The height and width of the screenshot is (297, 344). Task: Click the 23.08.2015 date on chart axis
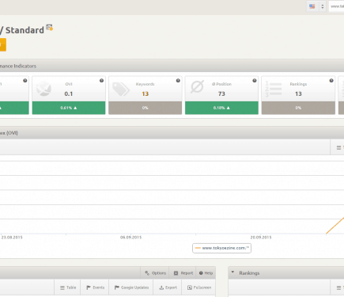[x=12, y=238]
